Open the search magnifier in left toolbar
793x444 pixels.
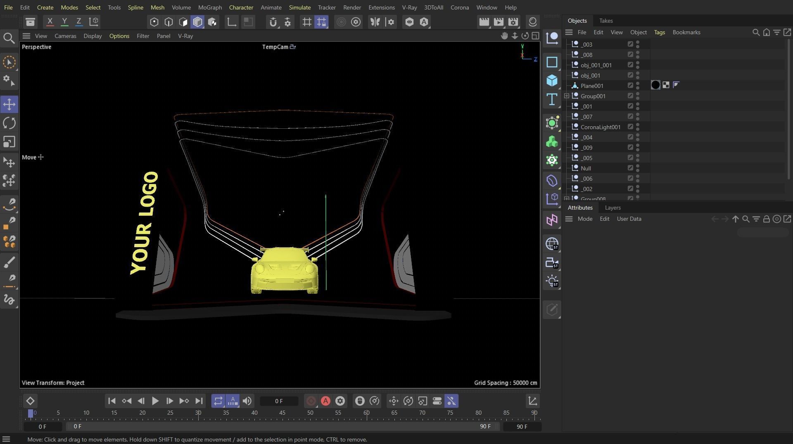click(9, 38)
